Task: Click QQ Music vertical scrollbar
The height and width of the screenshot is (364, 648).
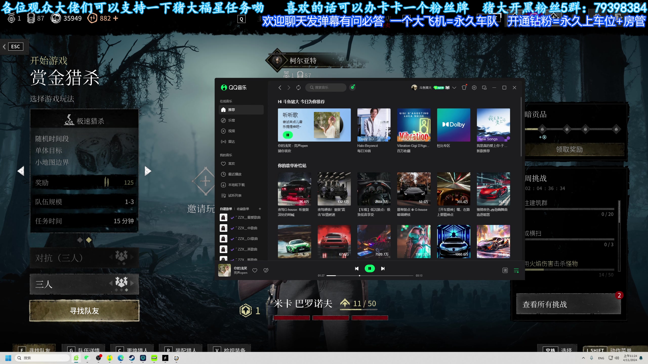Action: [x=521, y=126]
